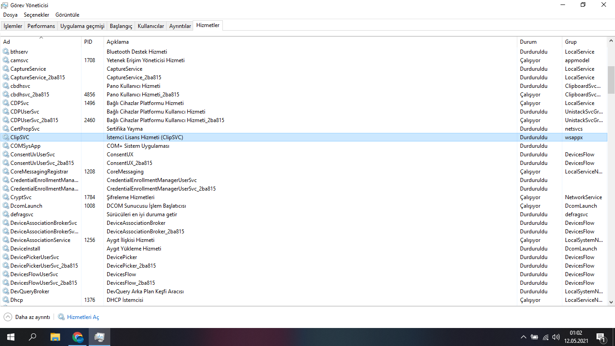Screen dimensions: 615x346
Task: Click PID 1256 of DeviceAssociationService
Action: pos(90,240)
